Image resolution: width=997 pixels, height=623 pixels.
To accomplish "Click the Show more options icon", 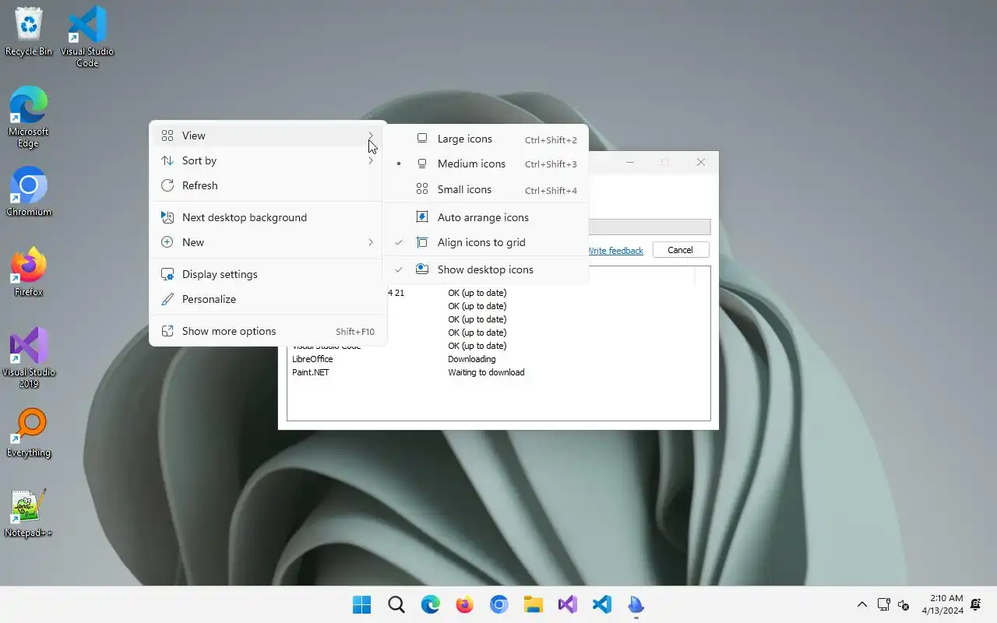I will (x=167, y=331).
